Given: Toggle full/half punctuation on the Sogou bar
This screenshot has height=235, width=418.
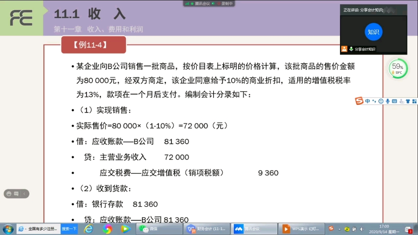Looking at the screenshot, I should coord(374,101).
